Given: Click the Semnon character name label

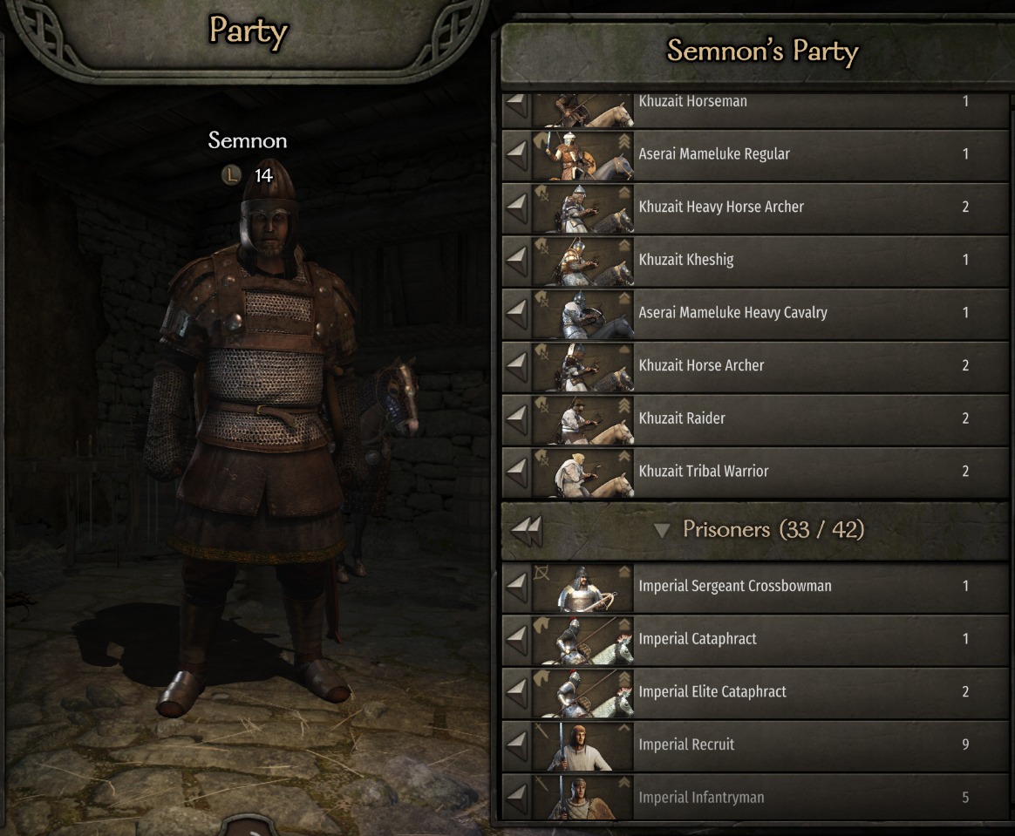Looking at the screenshot, I should pos(248,140).
